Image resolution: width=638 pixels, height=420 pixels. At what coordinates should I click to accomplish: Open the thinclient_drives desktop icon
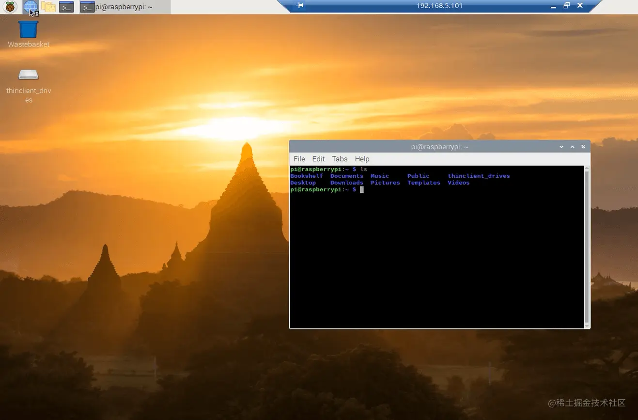29,86
